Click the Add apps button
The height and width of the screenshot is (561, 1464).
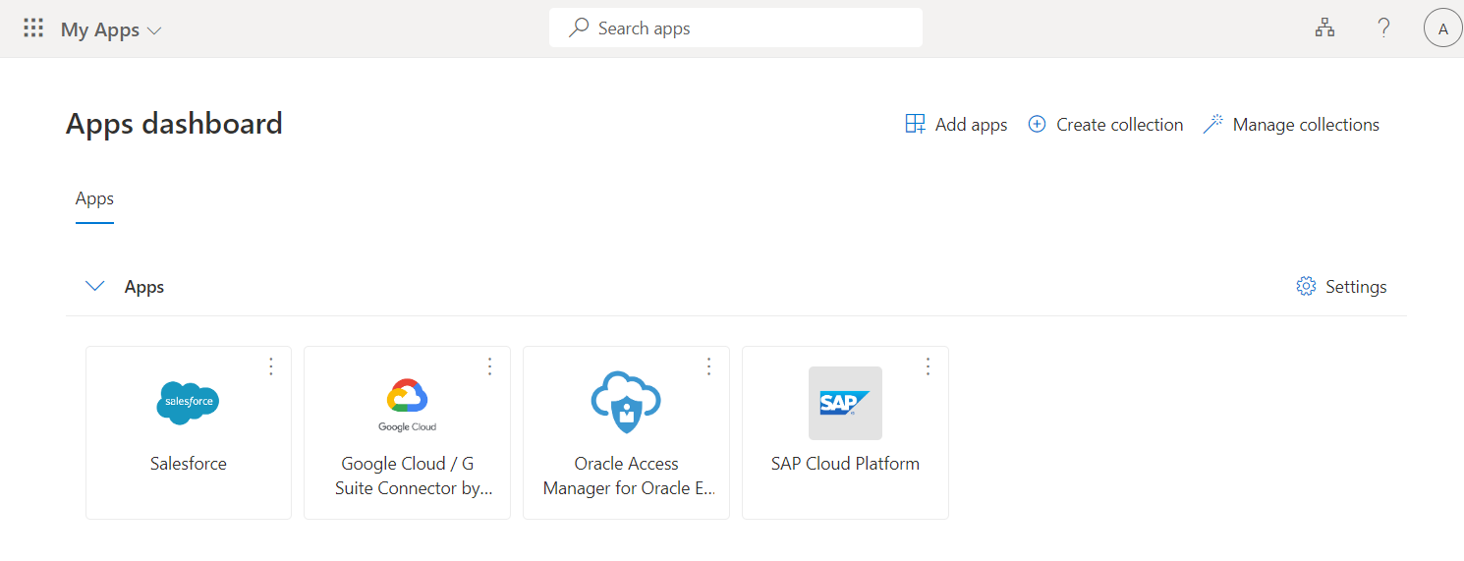coord(956,125)
